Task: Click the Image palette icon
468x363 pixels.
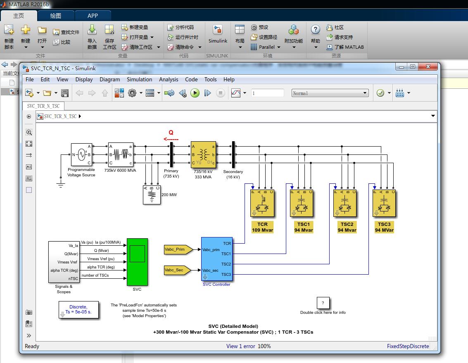Action: [29, 178]
